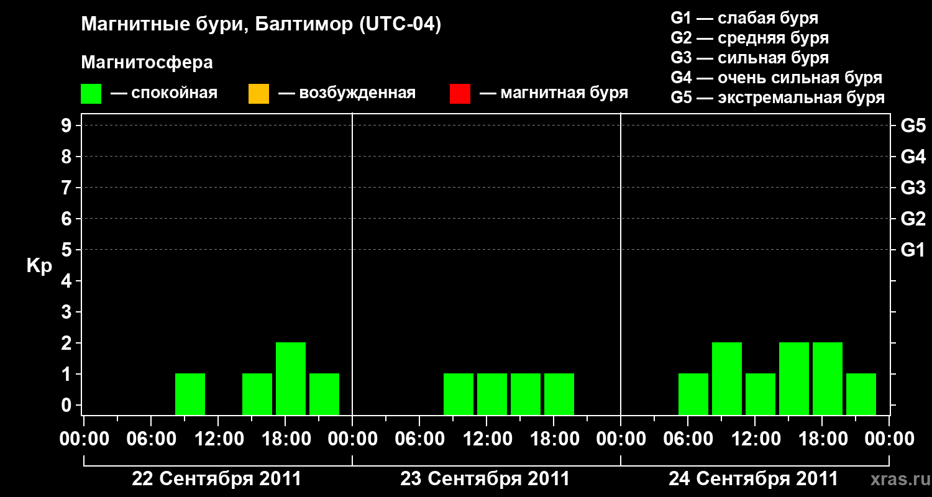Click the green 'спокойная' legend swatch
932x497 pixels.
point(91,94)
